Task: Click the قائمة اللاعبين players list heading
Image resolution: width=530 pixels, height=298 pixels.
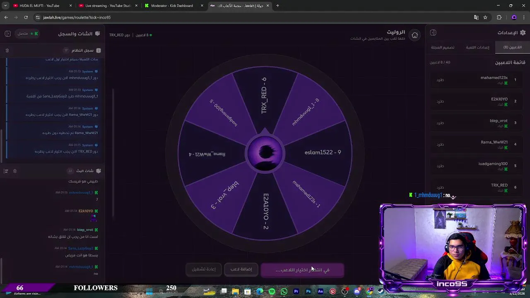Action: click(x=510, y=62)
